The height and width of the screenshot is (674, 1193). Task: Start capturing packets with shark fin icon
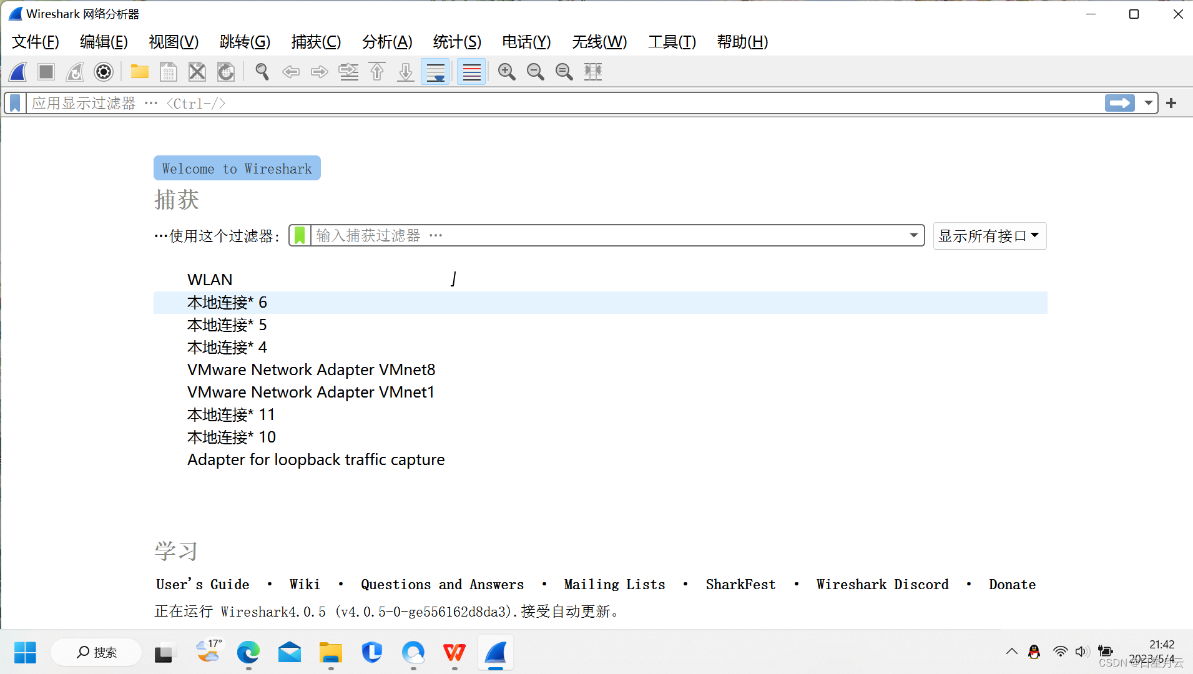coord(18,72)
